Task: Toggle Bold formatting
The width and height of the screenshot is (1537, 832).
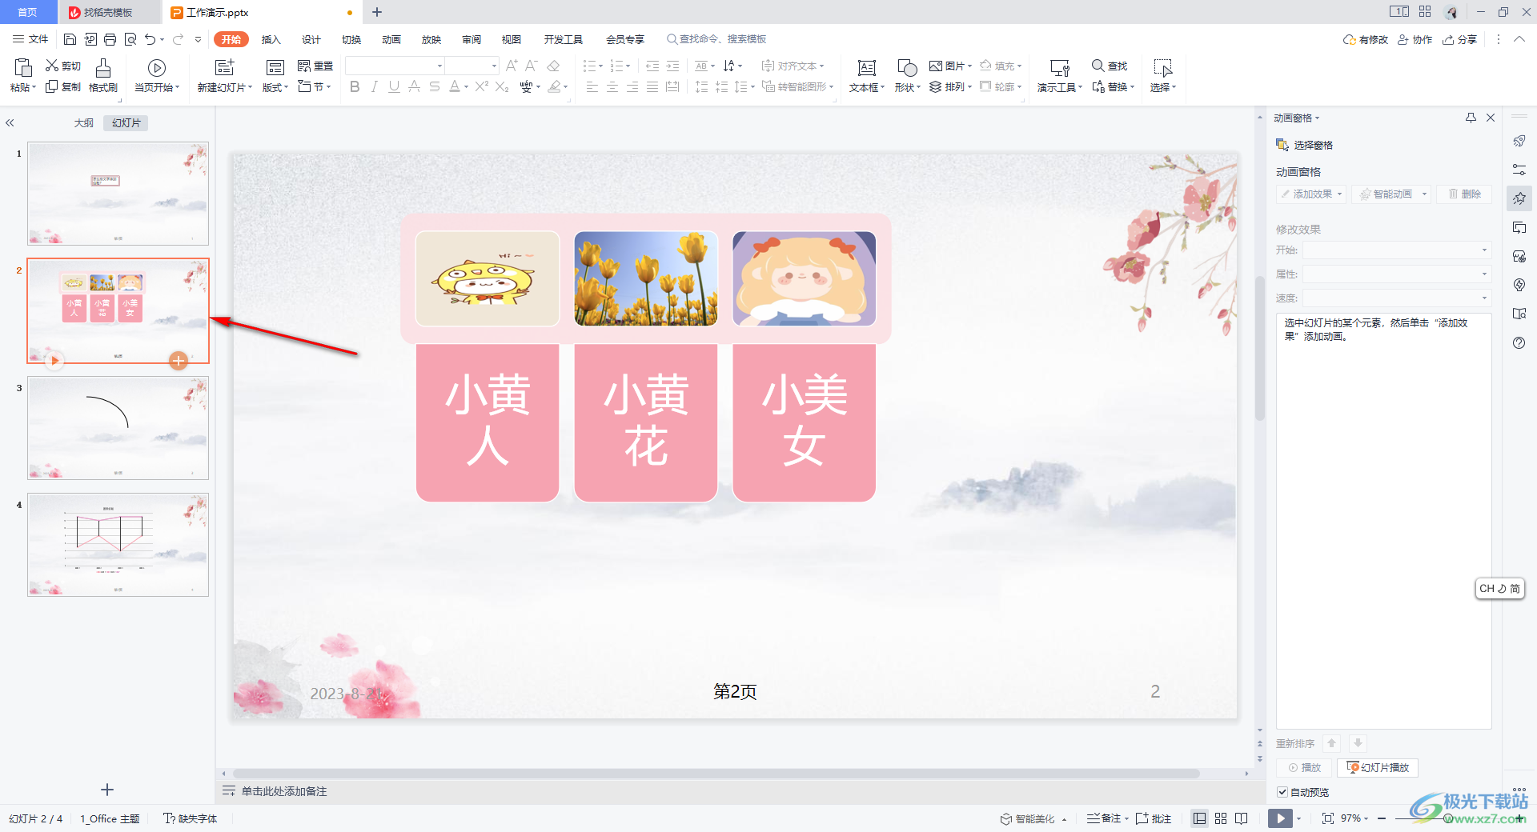Action: point(355,86)
